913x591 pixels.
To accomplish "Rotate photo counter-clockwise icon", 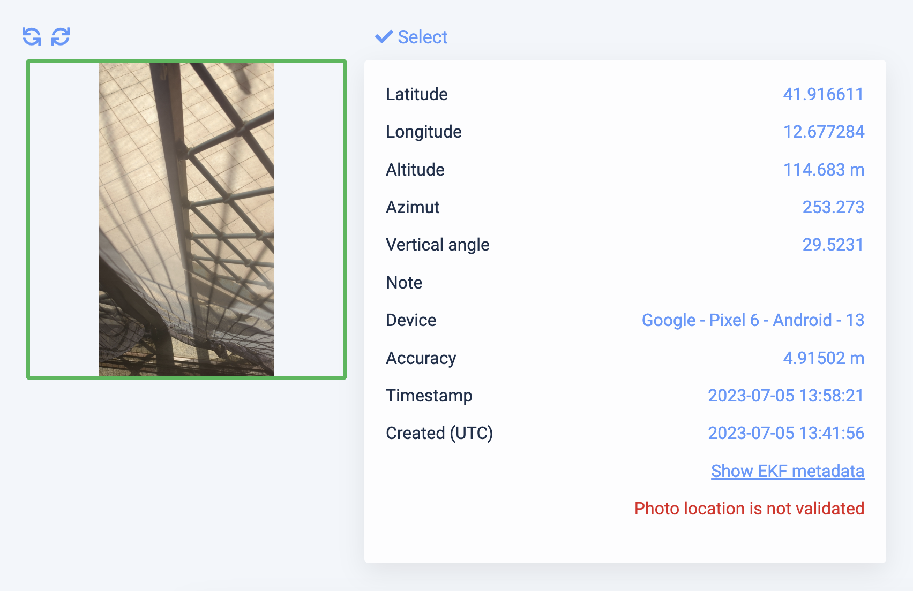I will (32, 37).
